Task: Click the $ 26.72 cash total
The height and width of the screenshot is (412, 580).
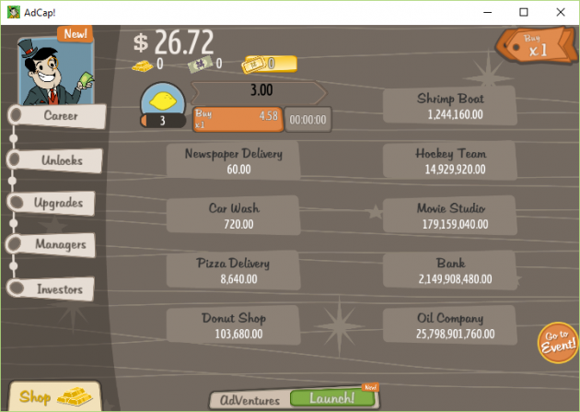Action: click(x=173, y=42)
